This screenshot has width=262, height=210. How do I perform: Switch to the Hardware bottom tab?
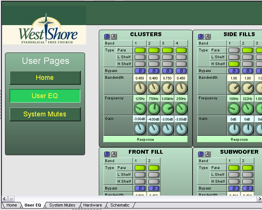click(x=92, y=205)
